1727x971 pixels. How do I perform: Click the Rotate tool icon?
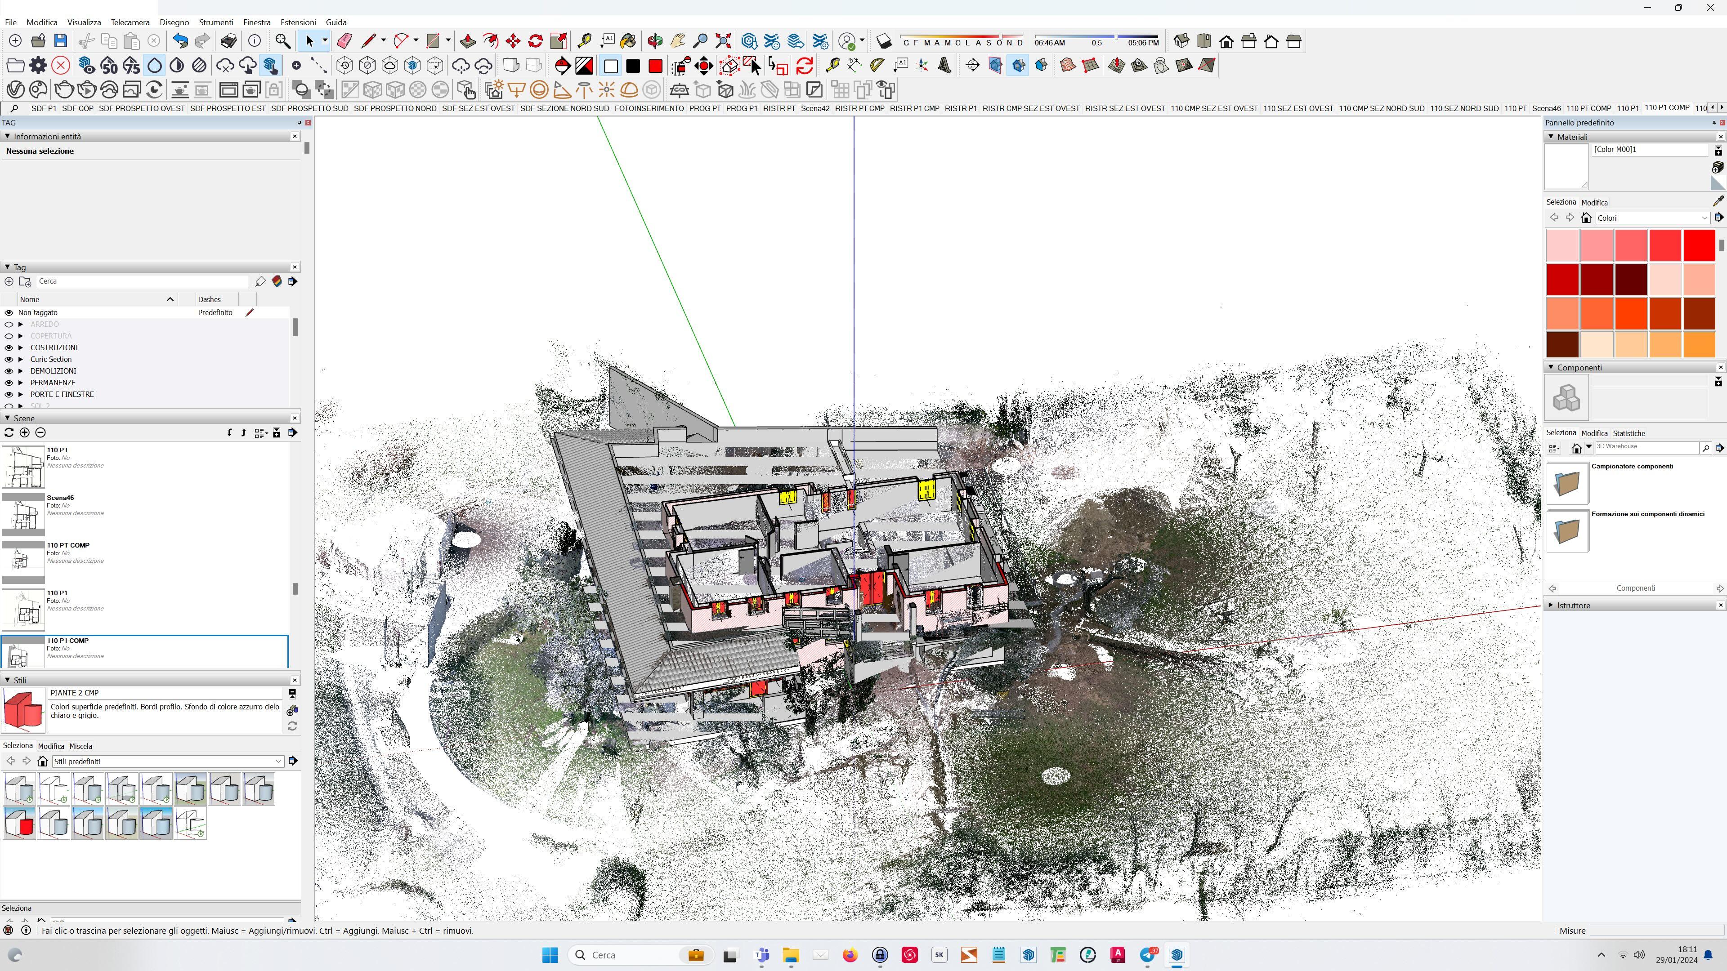[536, 41]
